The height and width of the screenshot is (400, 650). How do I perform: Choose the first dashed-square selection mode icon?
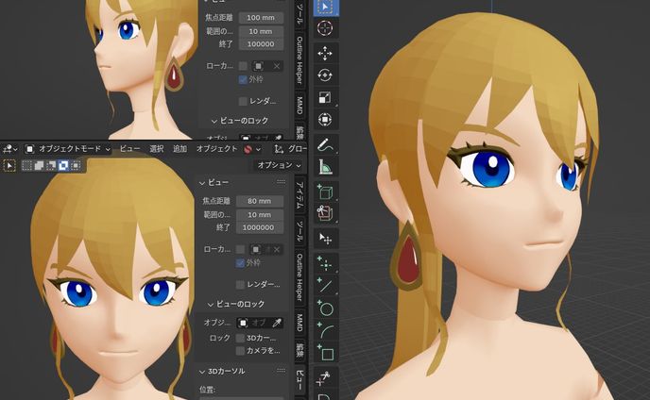27,166
